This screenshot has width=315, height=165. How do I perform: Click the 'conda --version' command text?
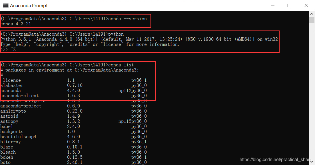point(127,19)
